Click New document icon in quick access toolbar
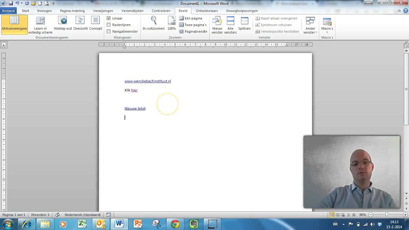This screenshot has height=230, width=409. coord(40,4)
